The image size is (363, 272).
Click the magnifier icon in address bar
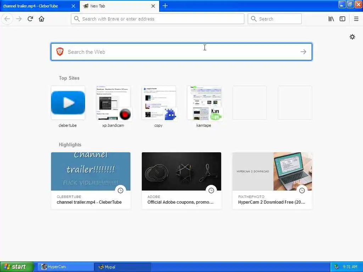coord(77,19)
